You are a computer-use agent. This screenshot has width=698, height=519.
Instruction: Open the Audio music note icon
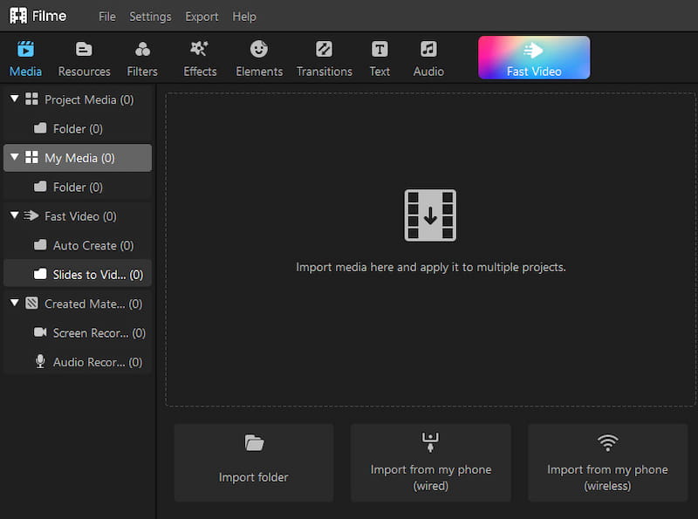pyautogui.click(x=428, y=50)
